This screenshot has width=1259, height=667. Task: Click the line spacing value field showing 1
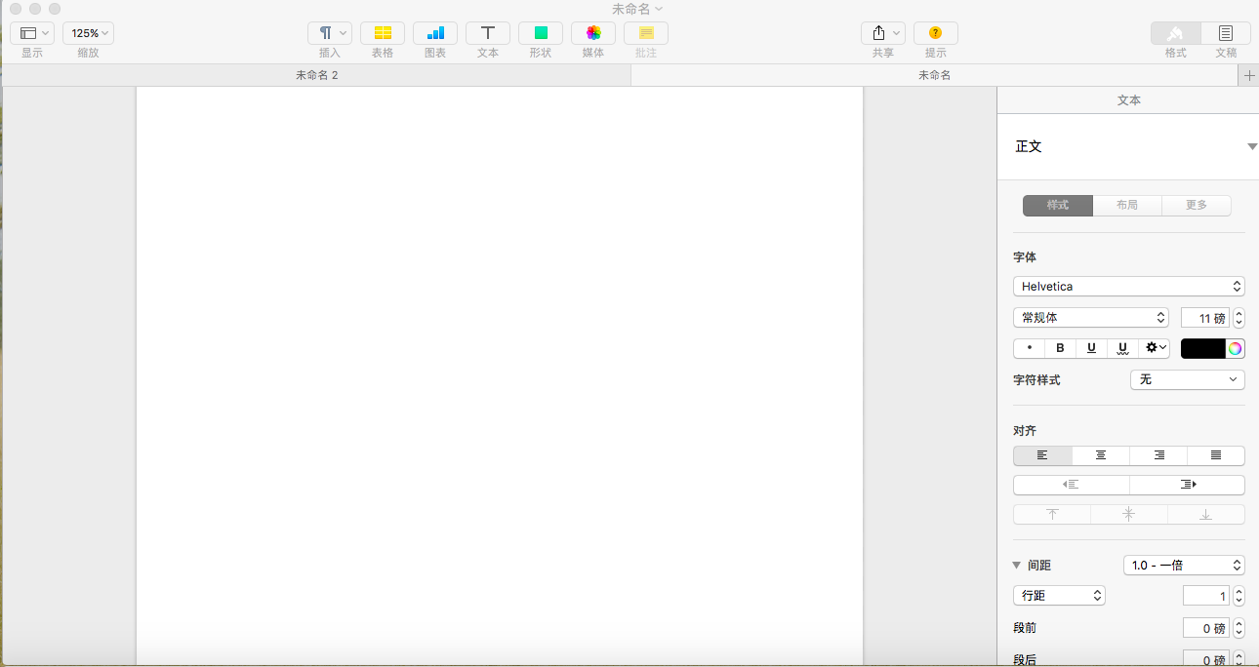tap(1206, 596)
